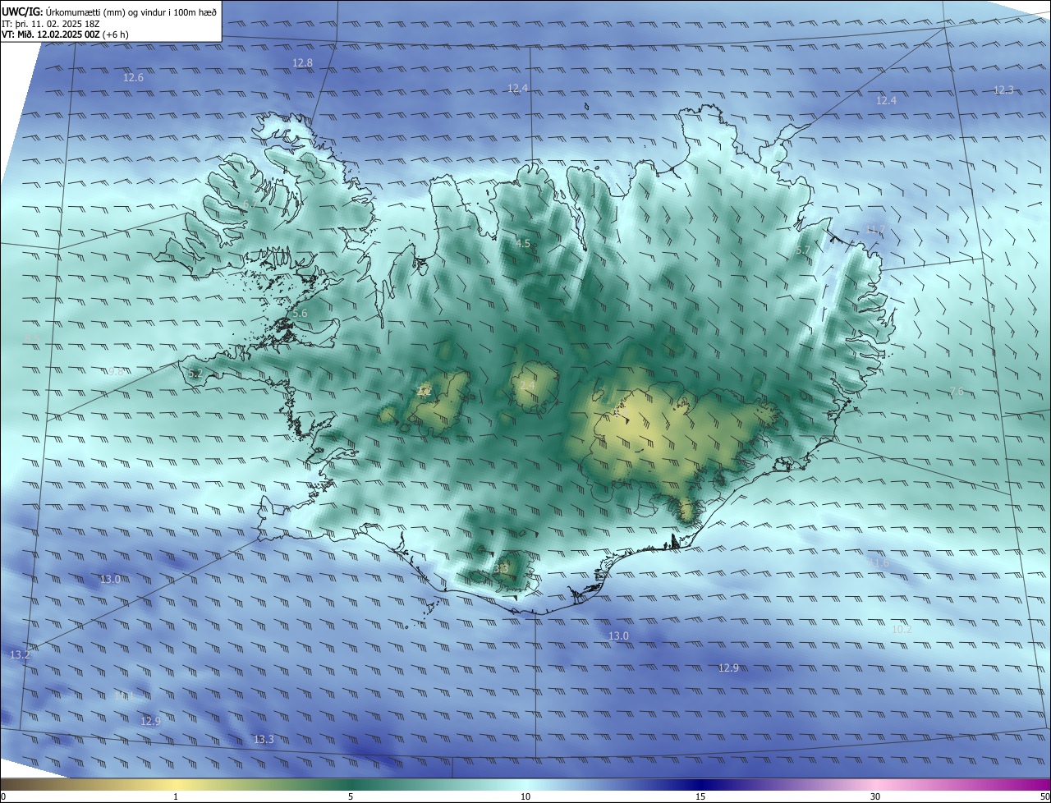Screen dimensions: 1051x803
Task: Click the 12.9 value south of the 13.0 offshore
Action: 728,668
